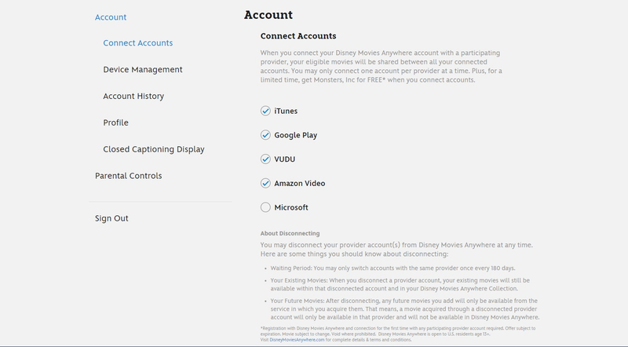Open Account History page
Viewport: 628px width, 347px height.
coord(133,96)
